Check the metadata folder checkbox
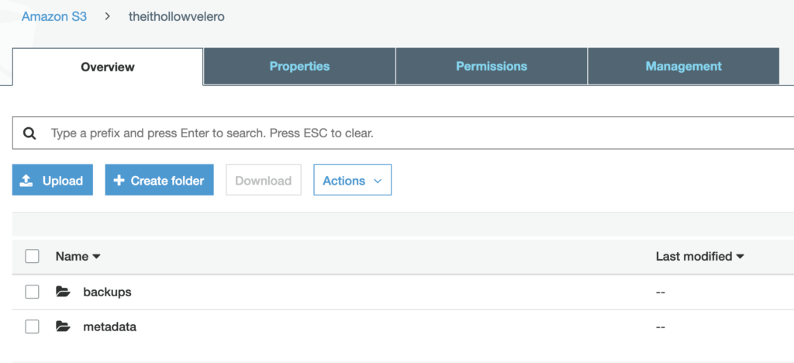The width and height of the screenshot is (794, 363). (x=32, y=327)
